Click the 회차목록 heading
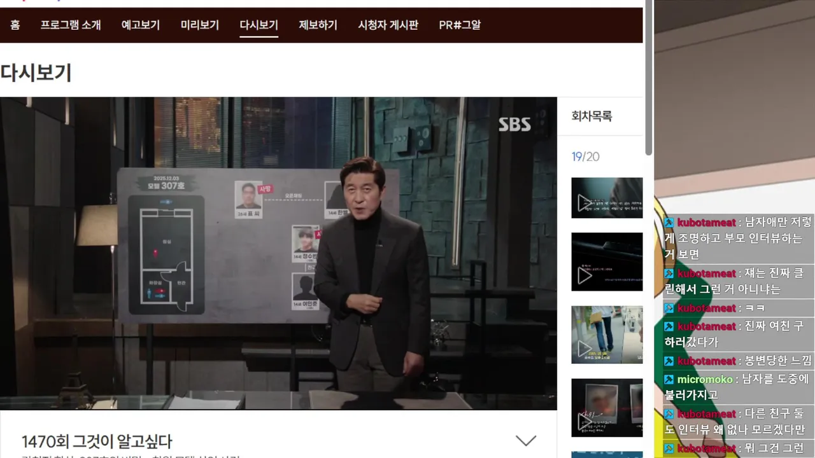The height and width of the screenshot is (458, 815). [x=592, y=116]
